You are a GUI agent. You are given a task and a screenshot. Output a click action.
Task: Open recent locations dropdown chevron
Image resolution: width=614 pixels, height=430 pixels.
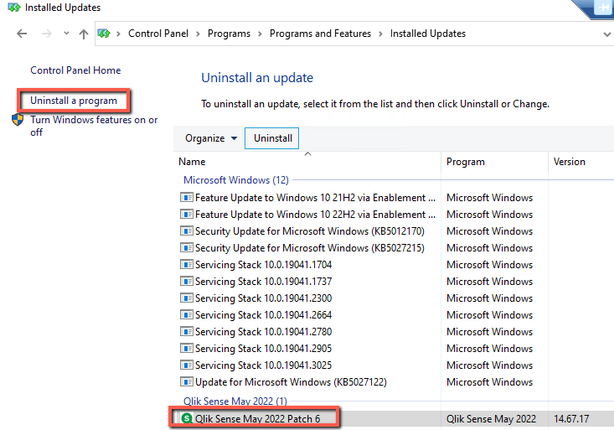point(66,34)
